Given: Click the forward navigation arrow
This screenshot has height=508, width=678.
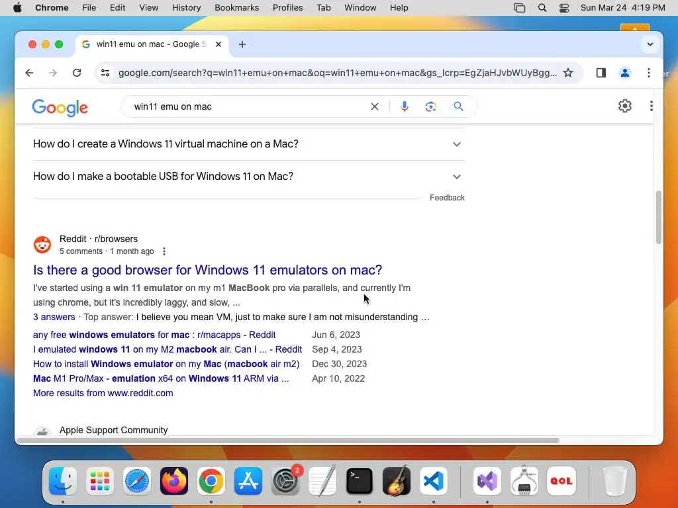Looking at the screenshot, I should click(53, 73).
